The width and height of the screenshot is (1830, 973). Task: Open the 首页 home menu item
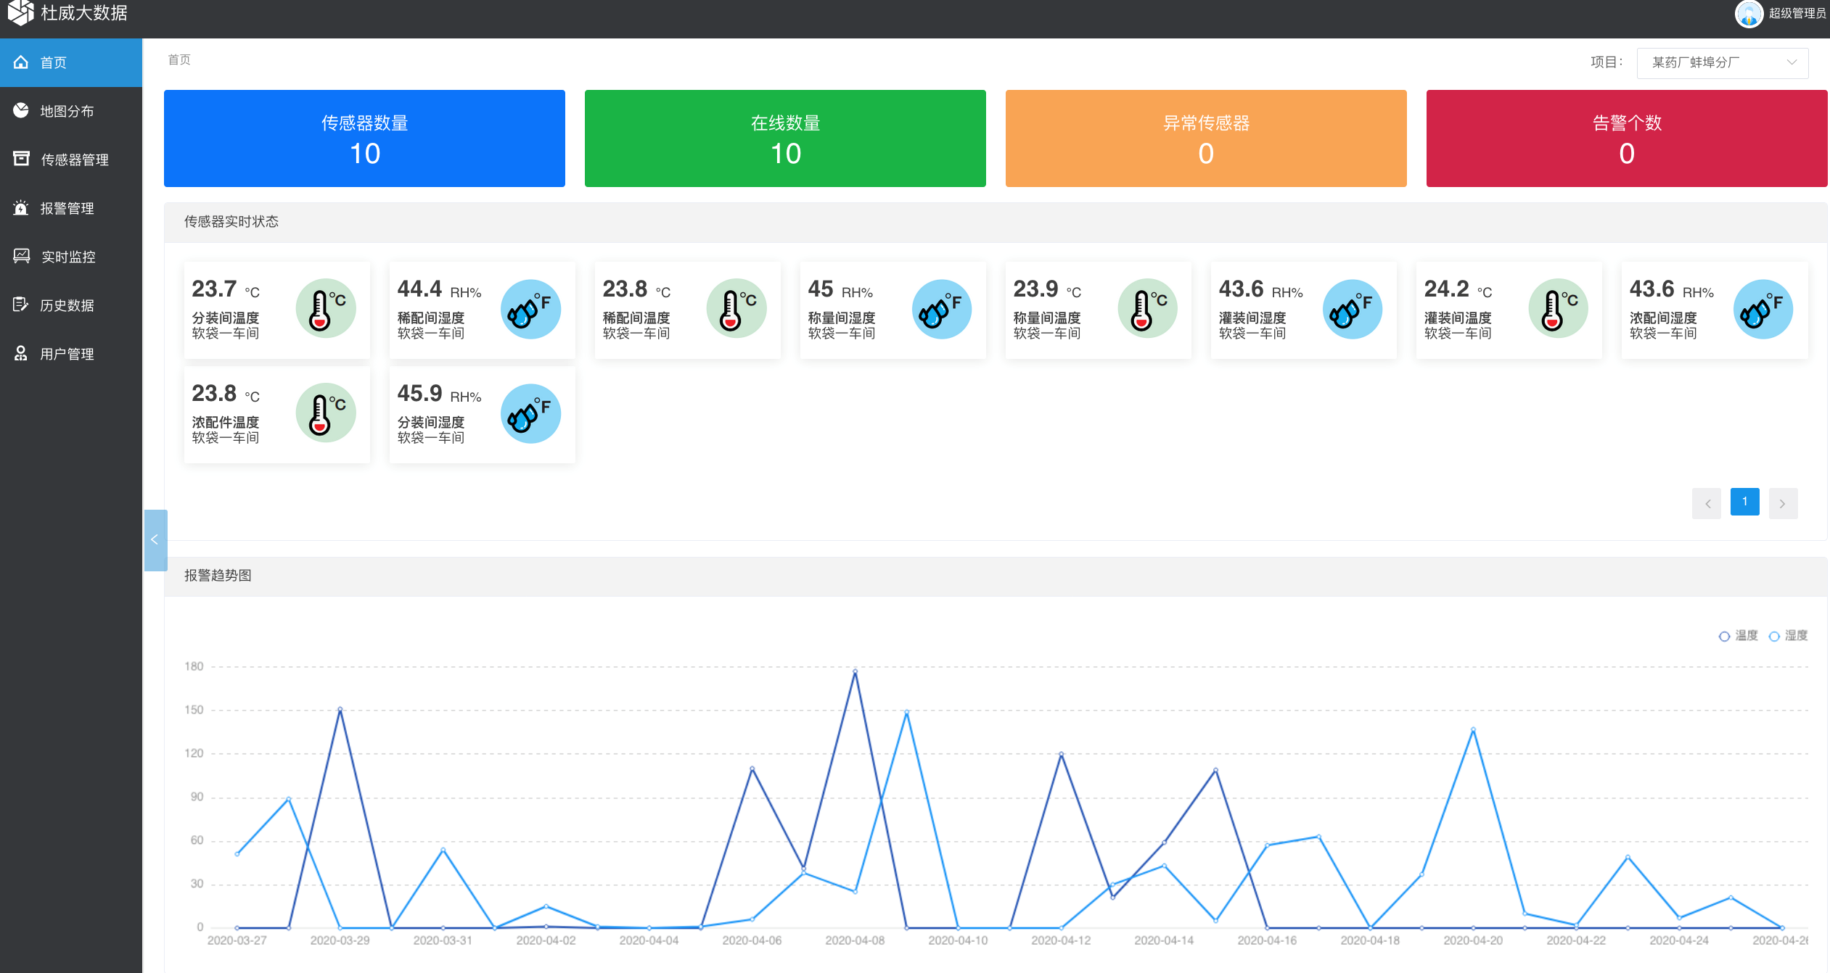71,62
